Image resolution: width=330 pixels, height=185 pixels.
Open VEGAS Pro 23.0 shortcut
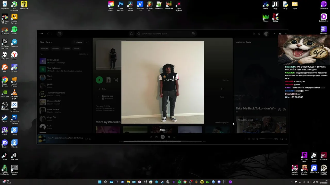point(140,6)
